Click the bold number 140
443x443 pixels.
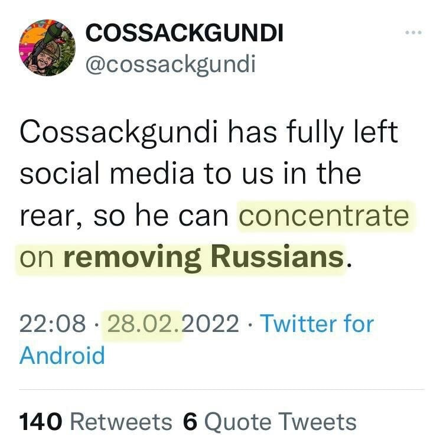pos(41,422)
